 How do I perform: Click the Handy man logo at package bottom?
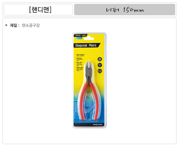click(x=97, y=124)
